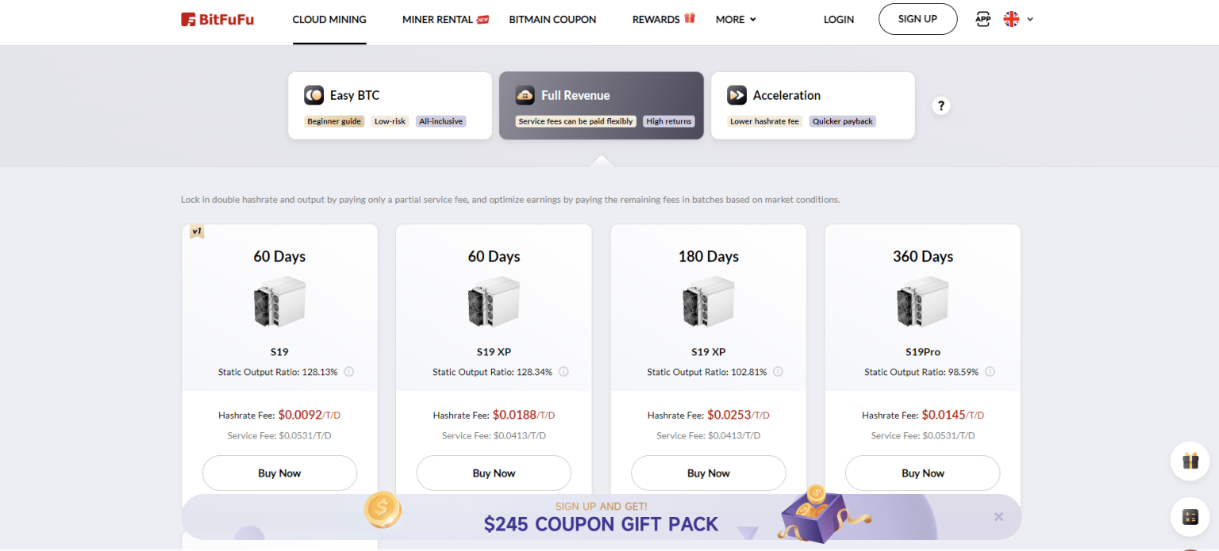Click the UK flag language icon
This screenshot has height=551, width=1219.
click(1009, 18)
